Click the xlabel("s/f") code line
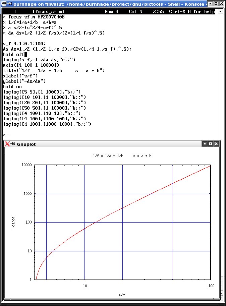This screenshot has height=306, width=226. pos(20,76)
